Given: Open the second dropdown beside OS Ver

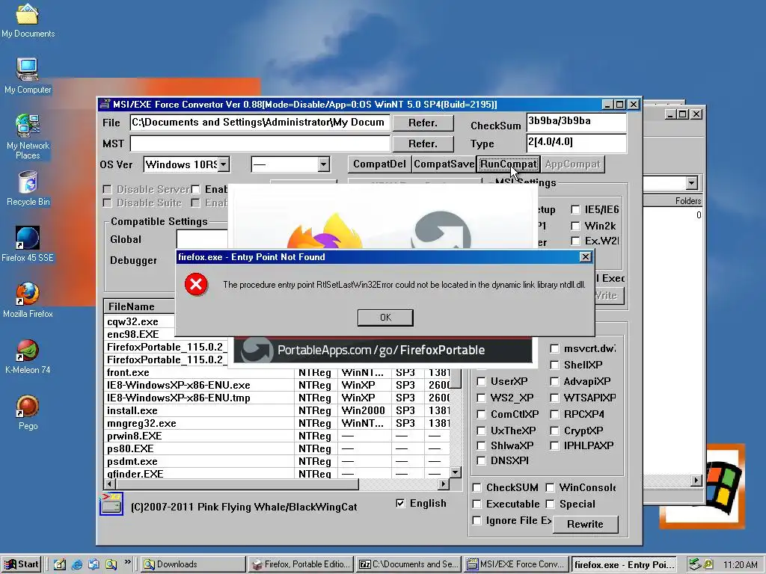Looking at the screenshot, I should 323,164.
